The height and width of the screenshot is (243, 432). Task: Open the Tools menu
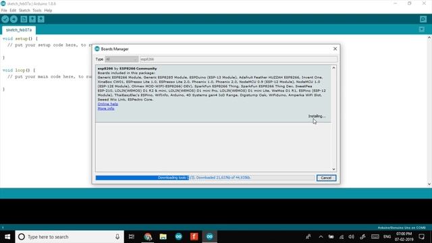(37, 11)
